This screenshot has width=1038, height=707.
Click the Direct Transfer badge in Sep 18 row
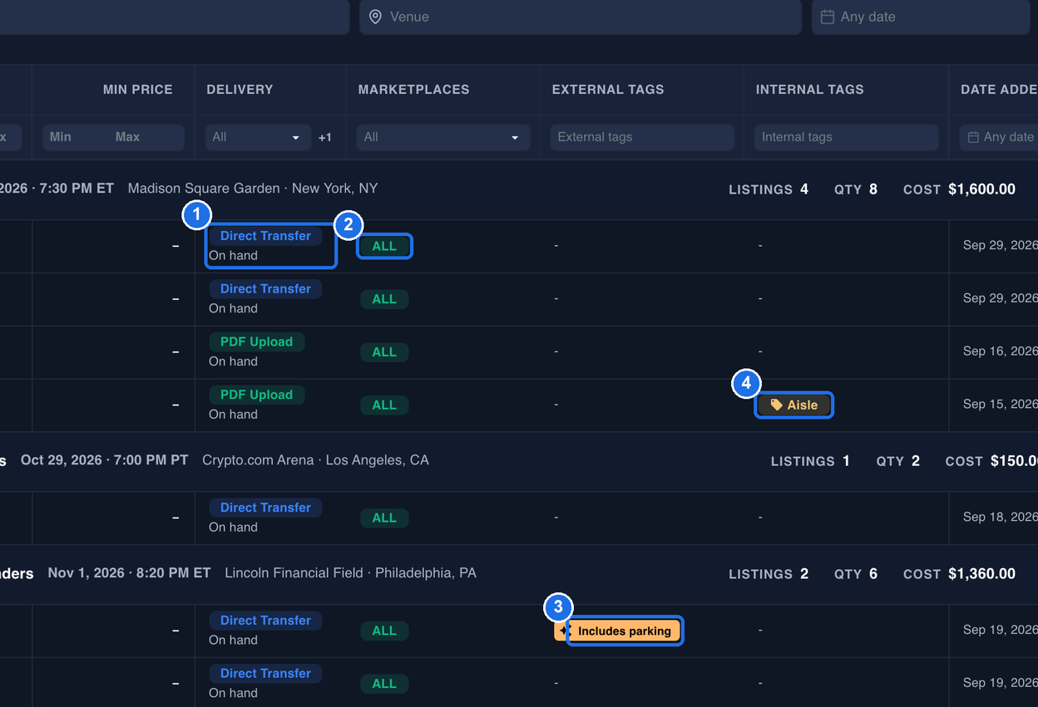265,508
